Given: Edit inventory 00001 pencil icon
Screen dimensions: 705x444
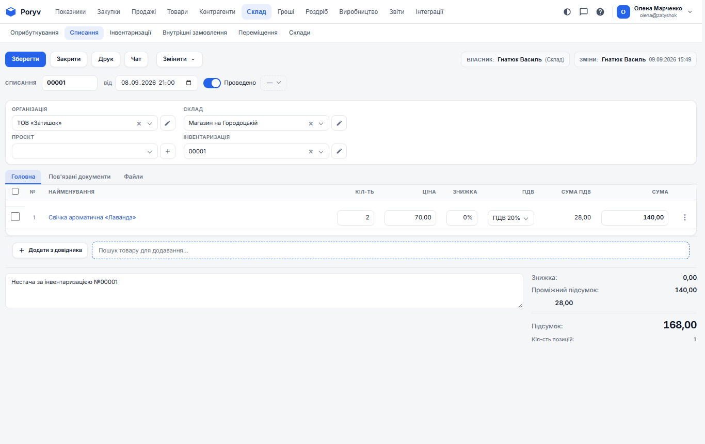Looking at the screenshot, I should (x=339, y=151).
